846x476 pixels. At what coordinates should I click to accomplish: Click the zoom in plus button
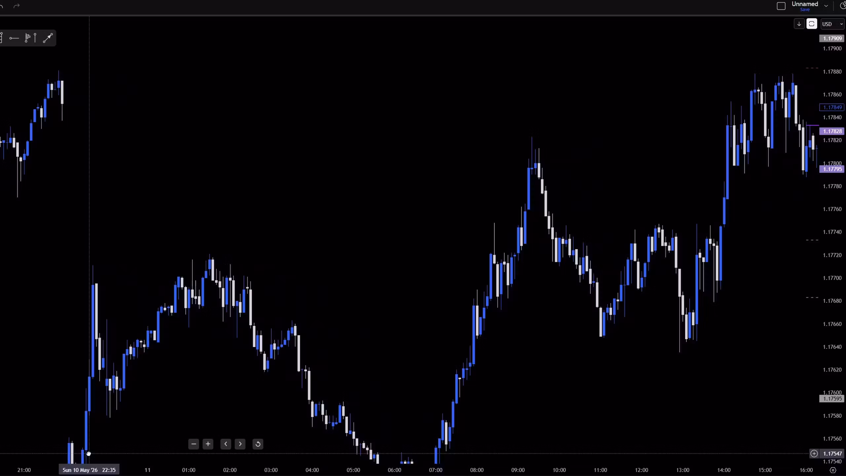(x=208, y=444)
